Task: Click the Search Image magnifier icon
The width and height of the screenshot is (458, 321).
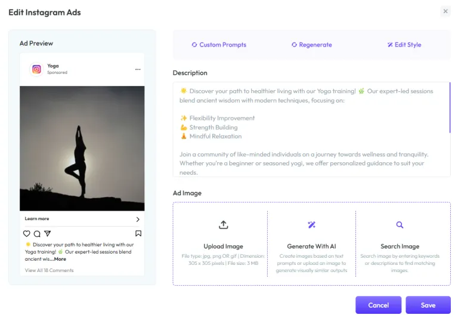Action: [x=400, y=224]
